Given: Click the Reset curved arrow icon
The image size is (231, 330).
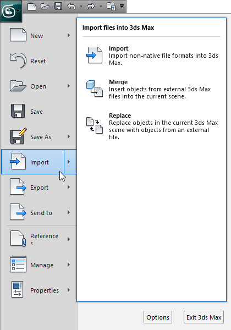Looking at the screenshot, I should tap(18, 61).
